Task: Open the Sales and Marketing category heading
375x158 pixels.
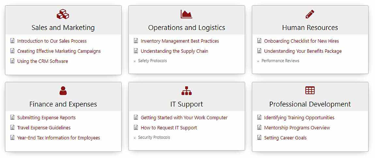Action: click(x=63, y=28)
